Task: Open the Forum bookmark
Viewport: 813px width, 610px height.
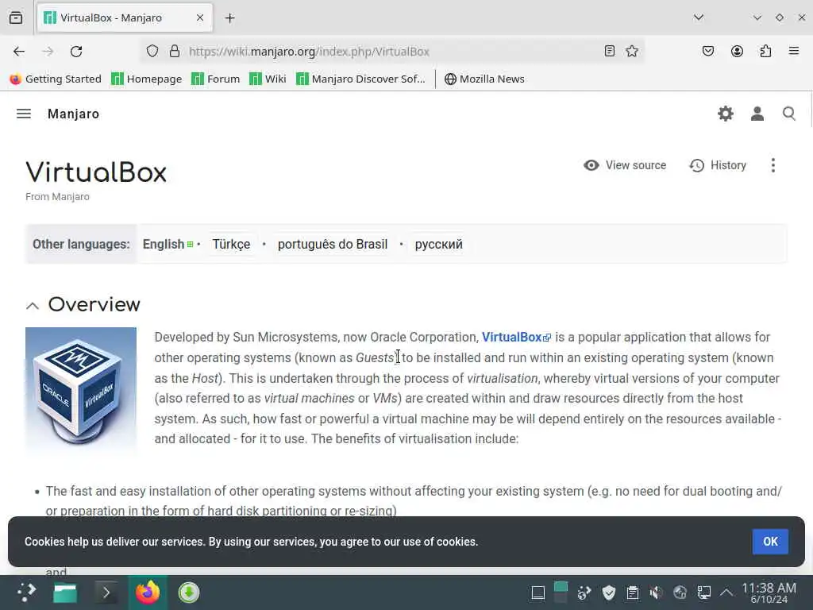Action: (216, 79)
